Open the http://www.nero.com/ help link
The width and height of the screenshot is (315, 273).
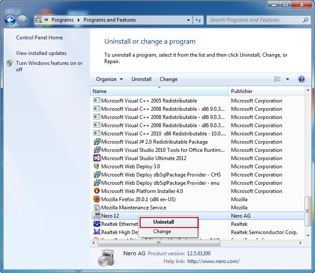(213, 261)
